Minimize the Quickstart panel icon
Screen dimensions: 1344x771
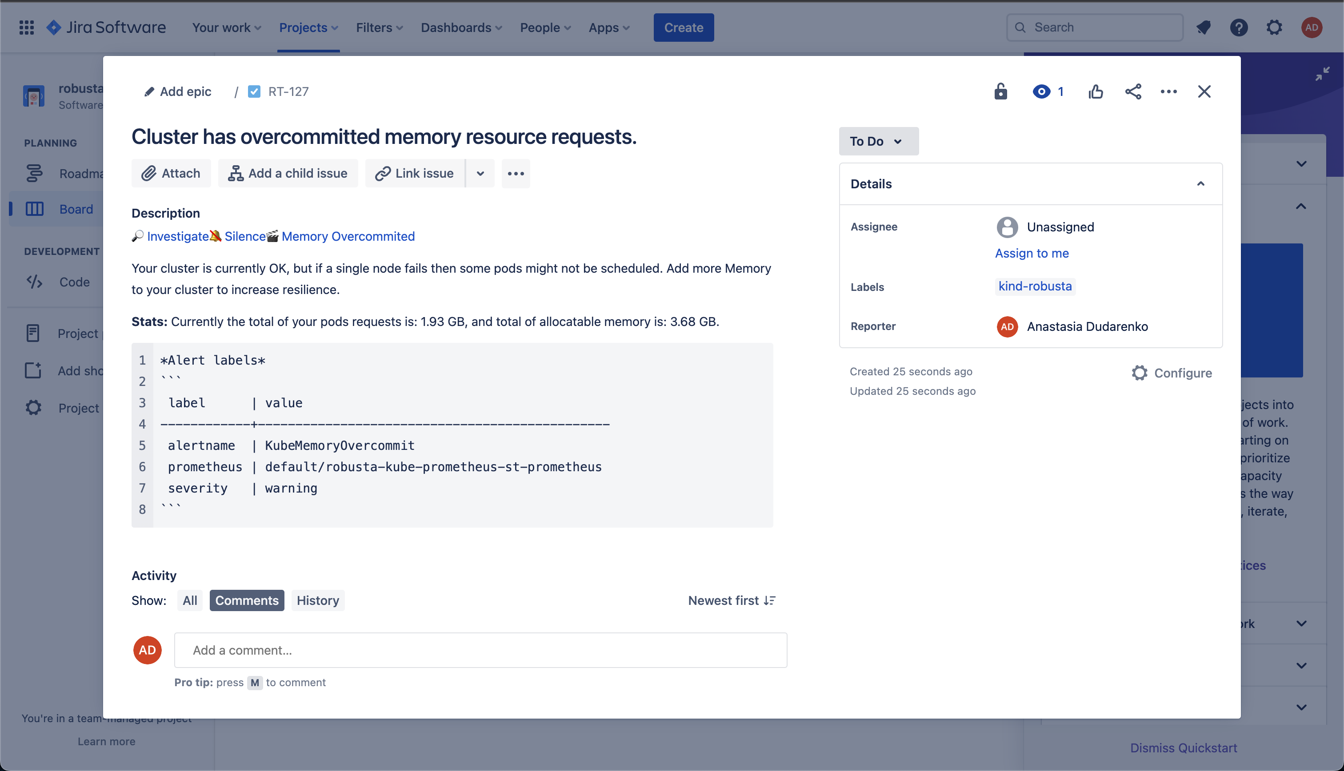(x=1322, y=74)
